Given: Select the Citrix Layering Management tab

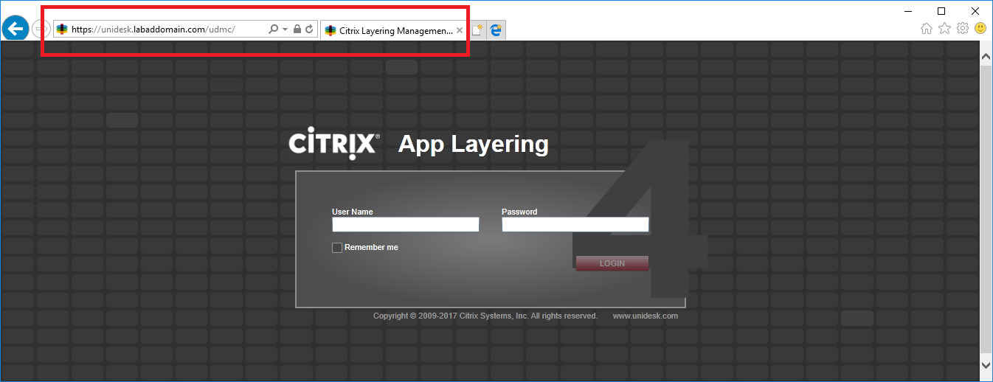Looking at the screenshot, I should (x=390, y=31).
